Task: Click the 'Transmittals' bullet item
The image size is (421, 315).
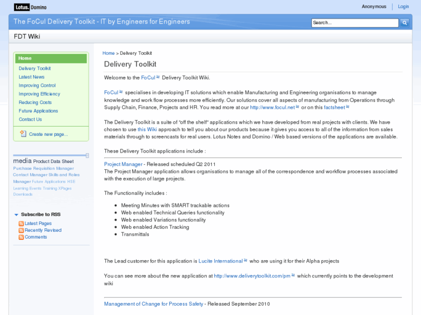Action: tap(135, 235)
